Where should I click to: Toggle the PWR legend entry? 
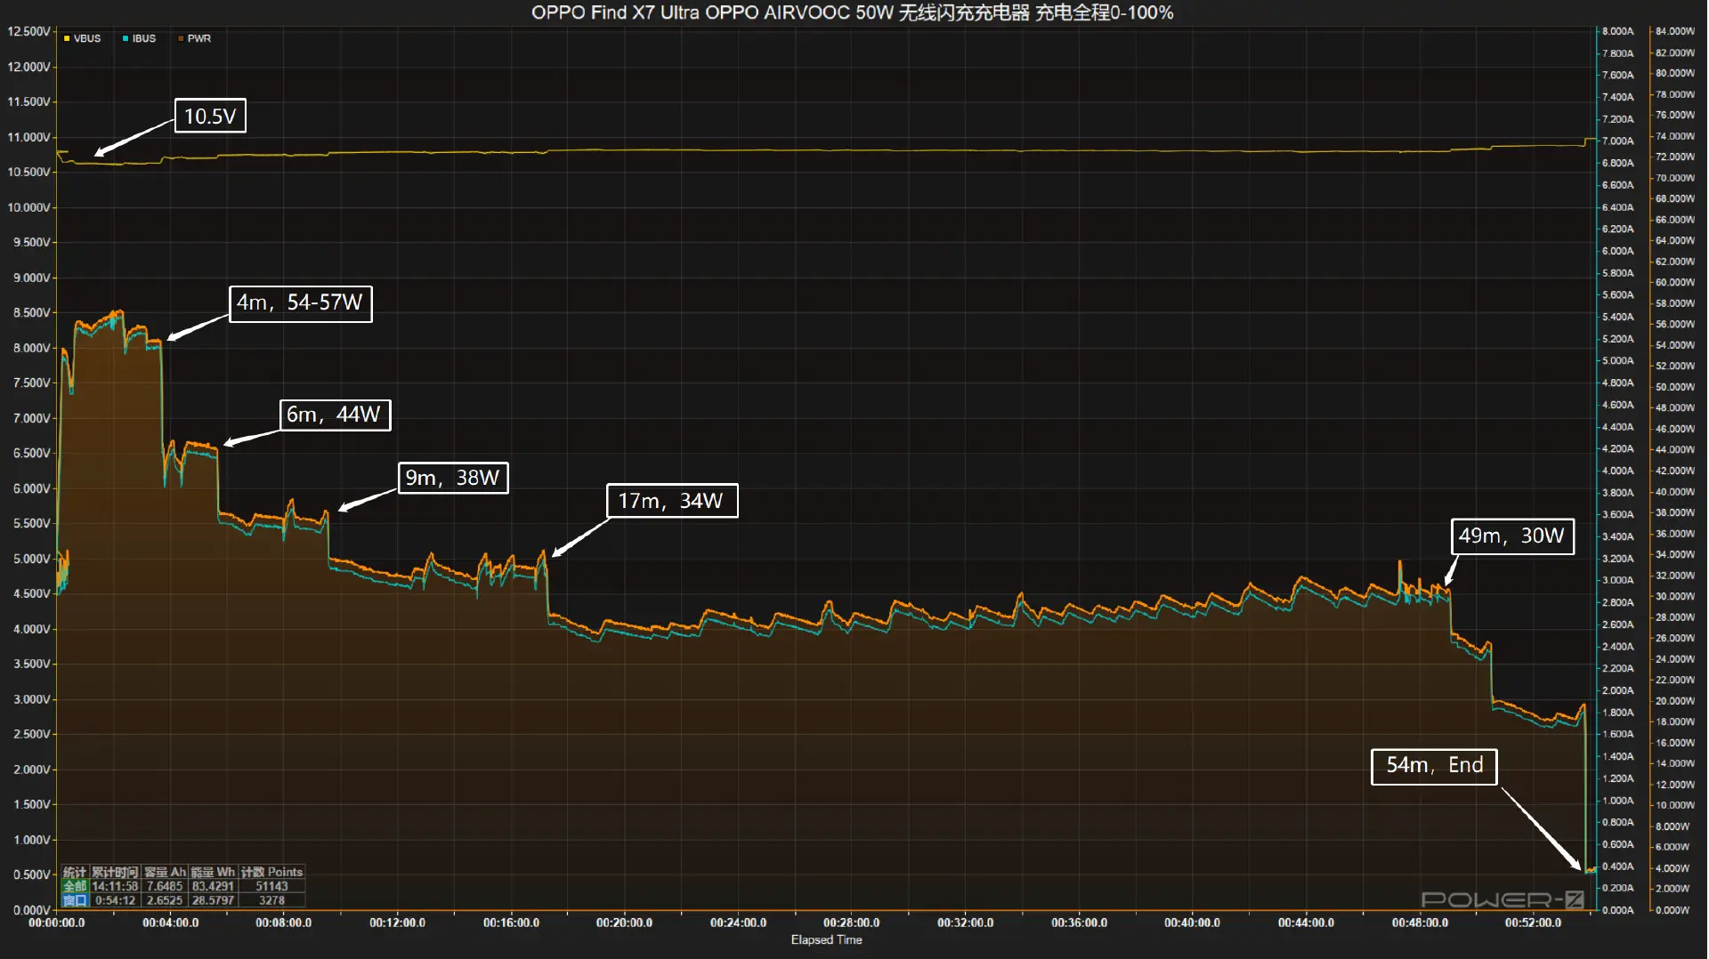point(194,38)
